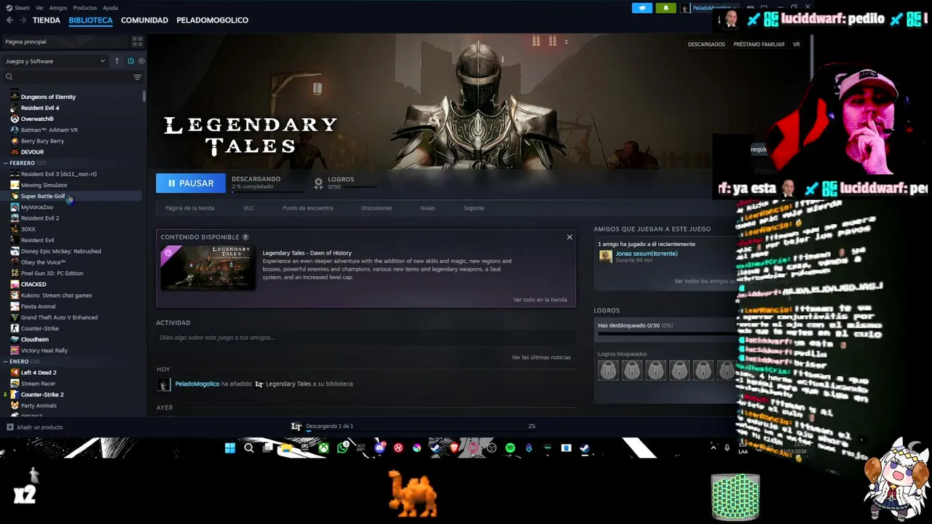The width and height of the screenshot is (932, 524).
Task: Click the achievements progress bar
Action: (x=667, y=335)
